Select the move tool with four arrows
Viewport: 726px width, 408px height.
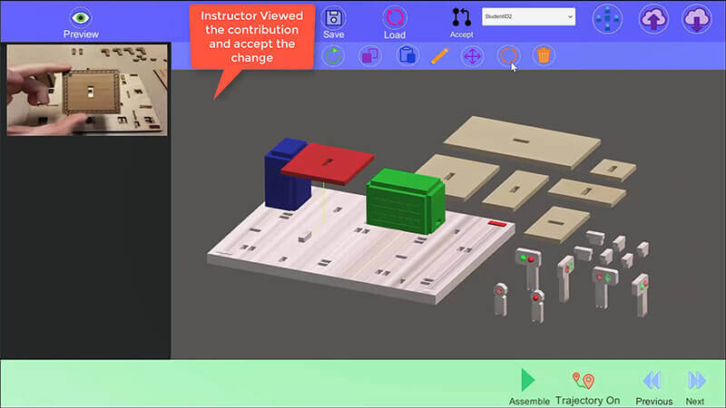tap(472, 55)
